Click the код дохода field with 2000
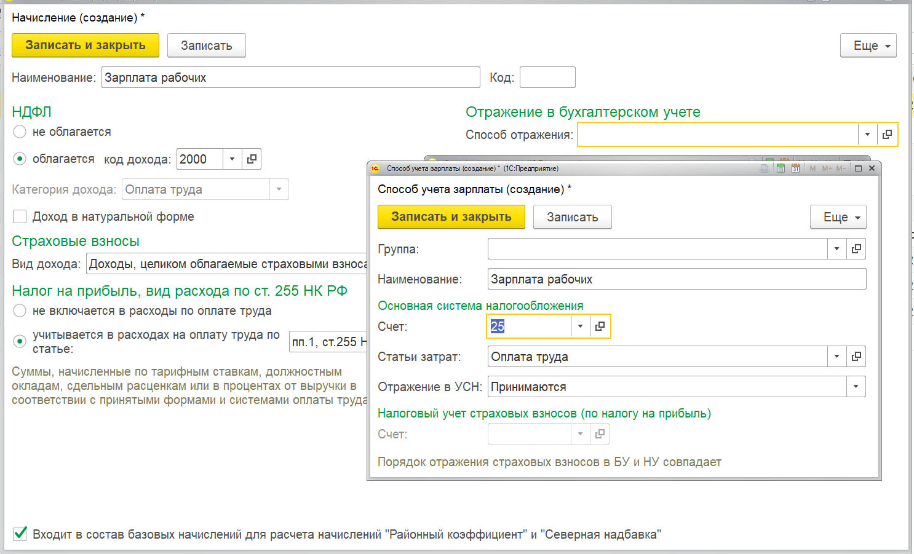 [x=200, y=159]
